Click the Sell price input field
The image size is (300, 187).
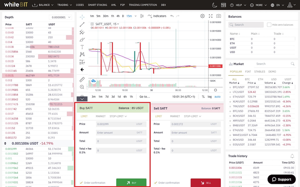(x=196, y=124)
